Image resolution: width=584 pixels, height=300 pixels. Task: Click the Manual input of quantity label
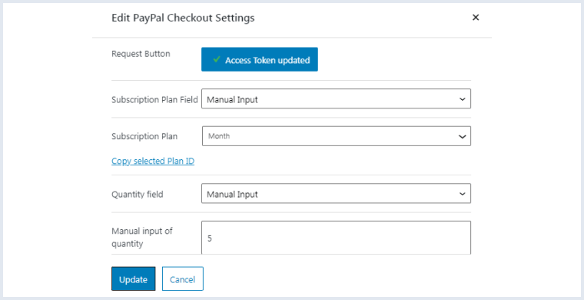142,238
